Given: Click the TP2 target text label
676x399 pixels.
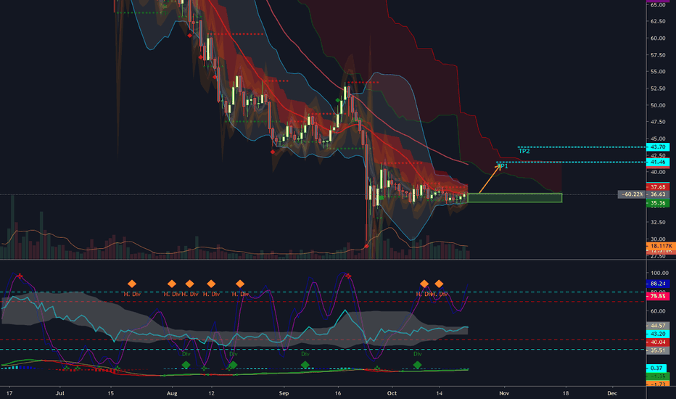Looking at the screenshot, I should click(524, 152).
